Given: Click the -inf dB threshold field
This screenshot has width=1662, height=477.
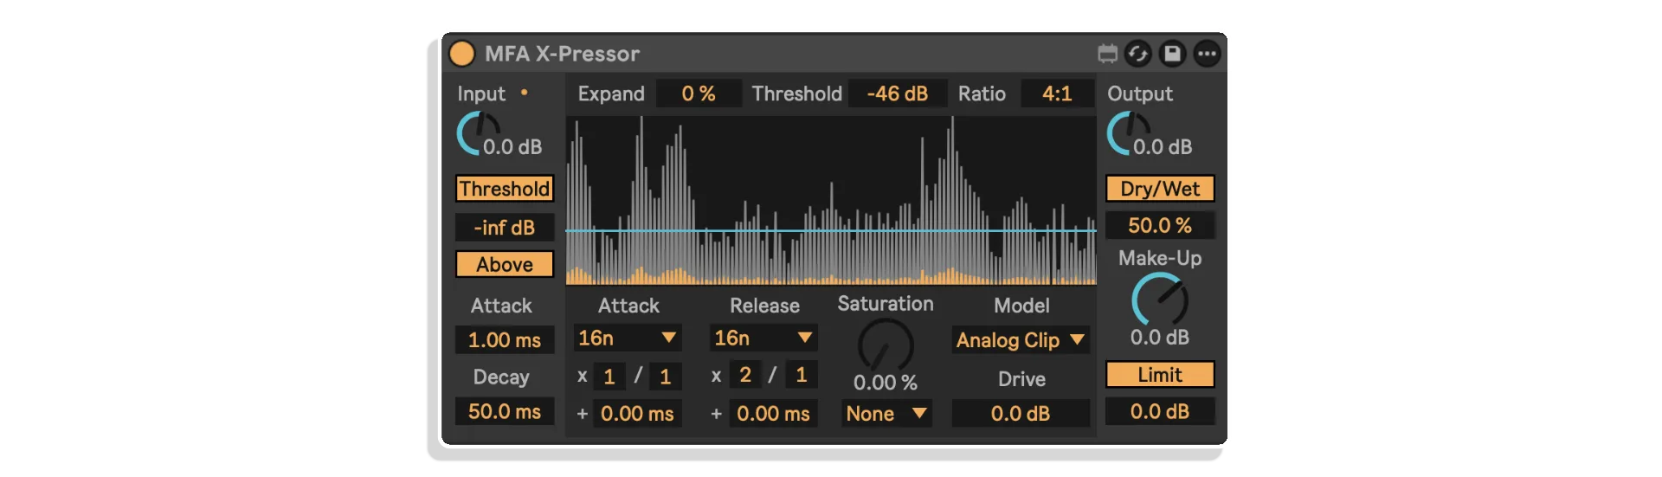Looking at the screenshot, I should click(x=505, y=228).
